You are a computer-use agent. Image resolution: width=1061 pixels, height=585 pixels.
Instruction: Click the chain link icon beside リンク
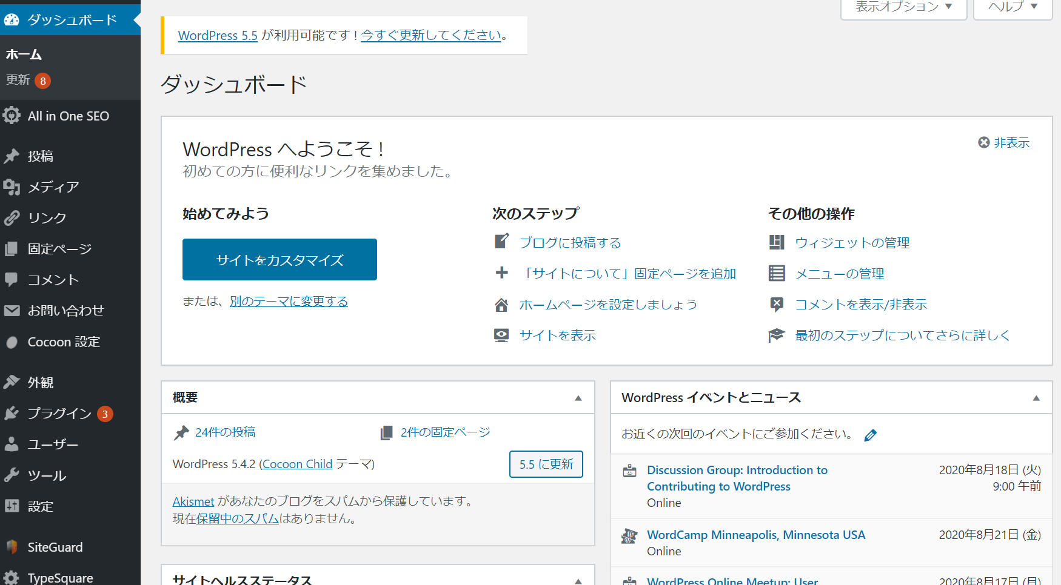[x=12, y=217]
